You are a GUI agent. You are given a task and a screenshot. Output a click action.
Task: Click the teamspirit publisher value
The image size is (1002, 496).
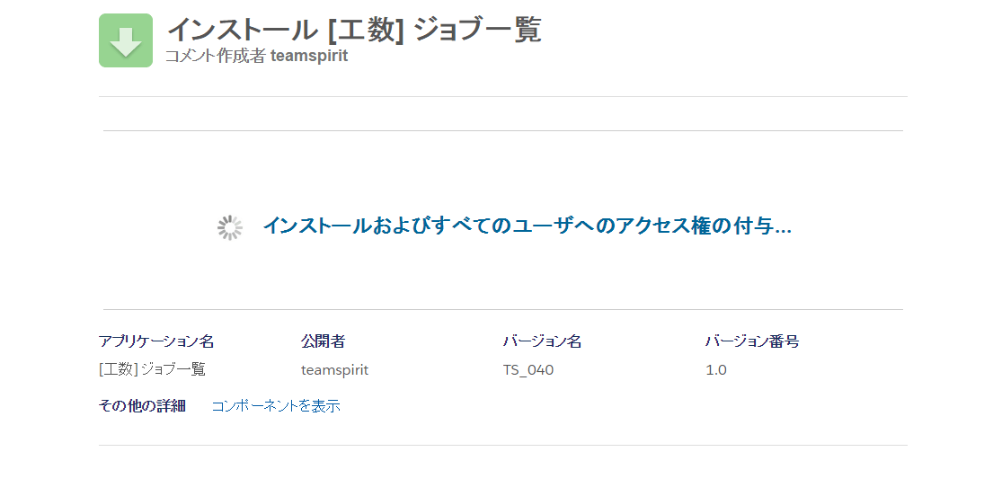335,370
